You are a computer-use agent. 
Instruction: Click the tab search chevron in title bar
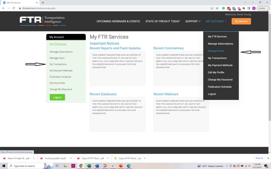246,2
